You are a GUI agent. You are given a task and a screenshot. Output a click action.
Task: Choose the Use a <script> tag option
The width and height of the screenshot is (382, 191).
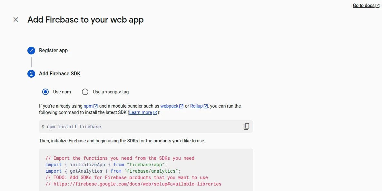coord(85,92)
